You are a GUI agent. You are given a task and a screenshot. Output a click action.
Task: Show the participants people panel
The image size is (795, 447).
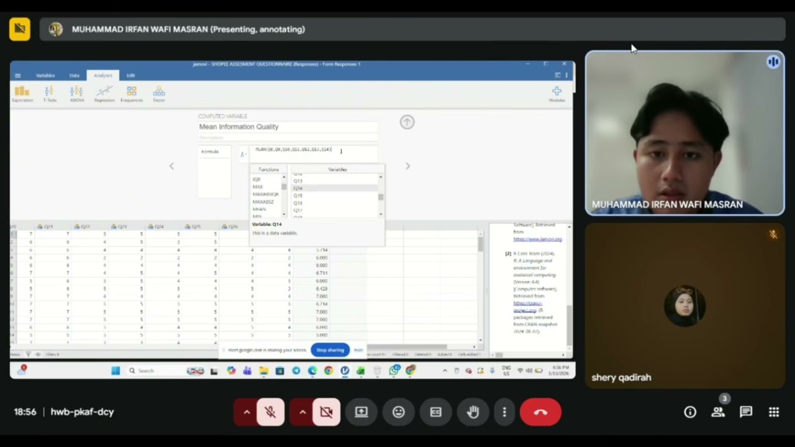(718, 412)
